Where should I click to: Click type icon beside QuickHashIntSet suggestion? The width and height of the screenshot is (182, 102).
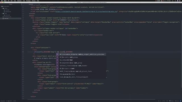tap(57, 60)
